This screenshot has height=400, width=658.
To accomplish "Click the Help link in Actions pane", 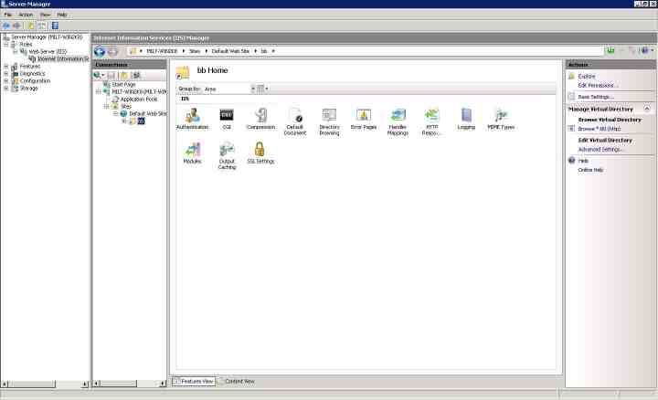I will (583, 161).
